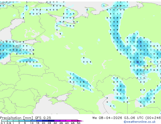Select the 30 to 35 mm legend swatch
161x124 pixels.
[57, 121]
